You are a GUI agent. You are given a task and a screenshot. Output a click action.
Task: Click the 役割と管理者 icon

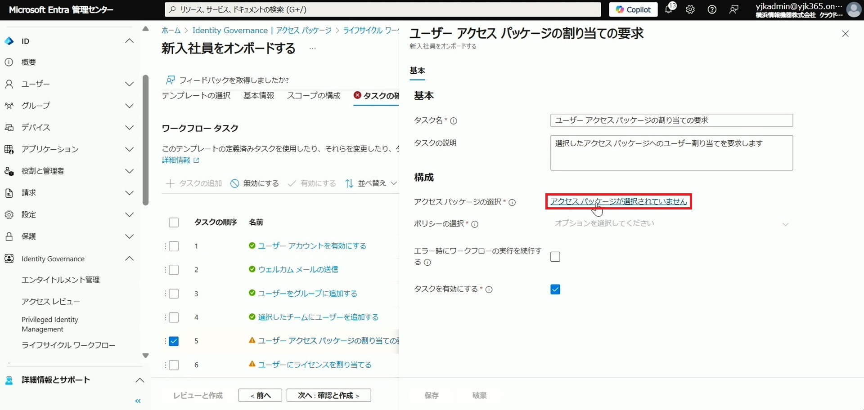(x=9, y=171)
